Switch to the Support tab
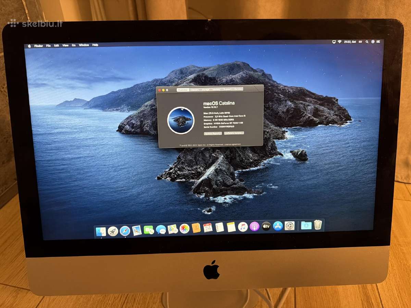The width and height of the screenshot is (411, 308). click(227, 89)
